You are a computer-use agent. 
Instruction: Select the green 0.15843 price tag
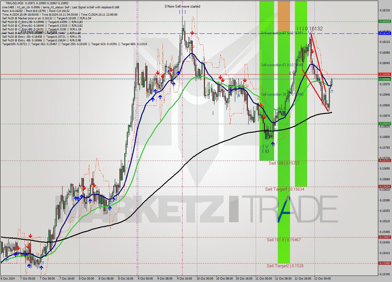pyautogui.click(x=385, y=124)
